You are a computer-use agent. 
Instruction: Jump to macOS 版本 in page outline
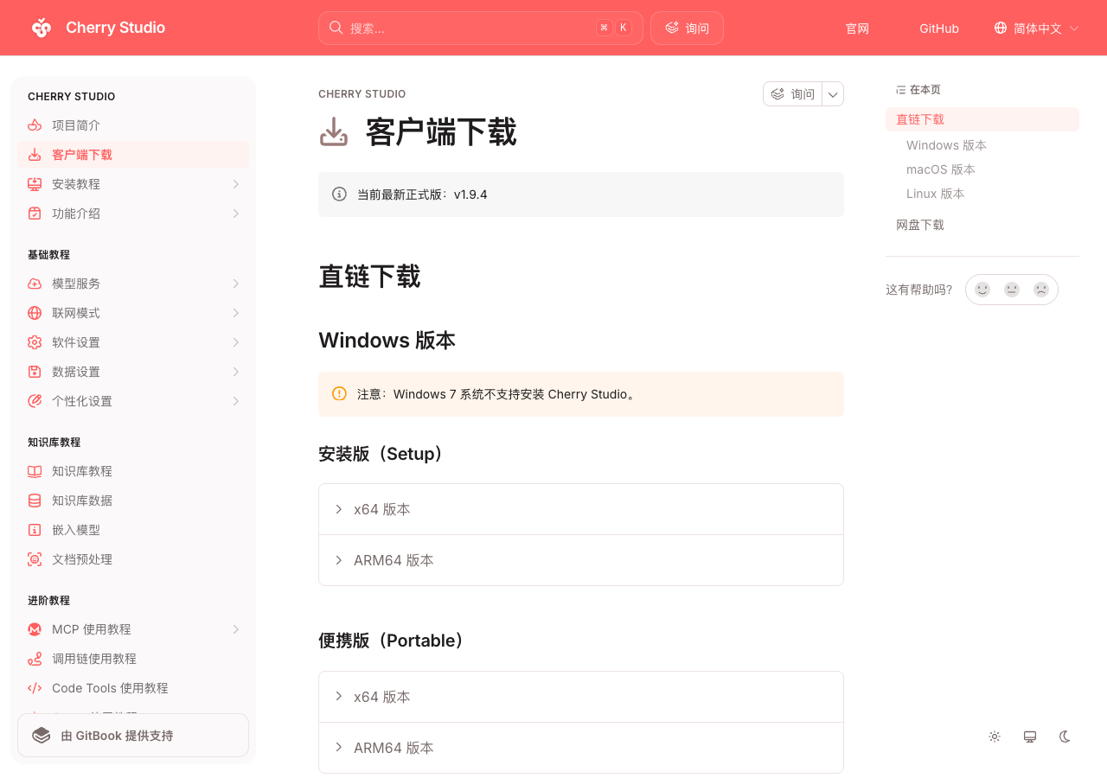tap(941, 169)
